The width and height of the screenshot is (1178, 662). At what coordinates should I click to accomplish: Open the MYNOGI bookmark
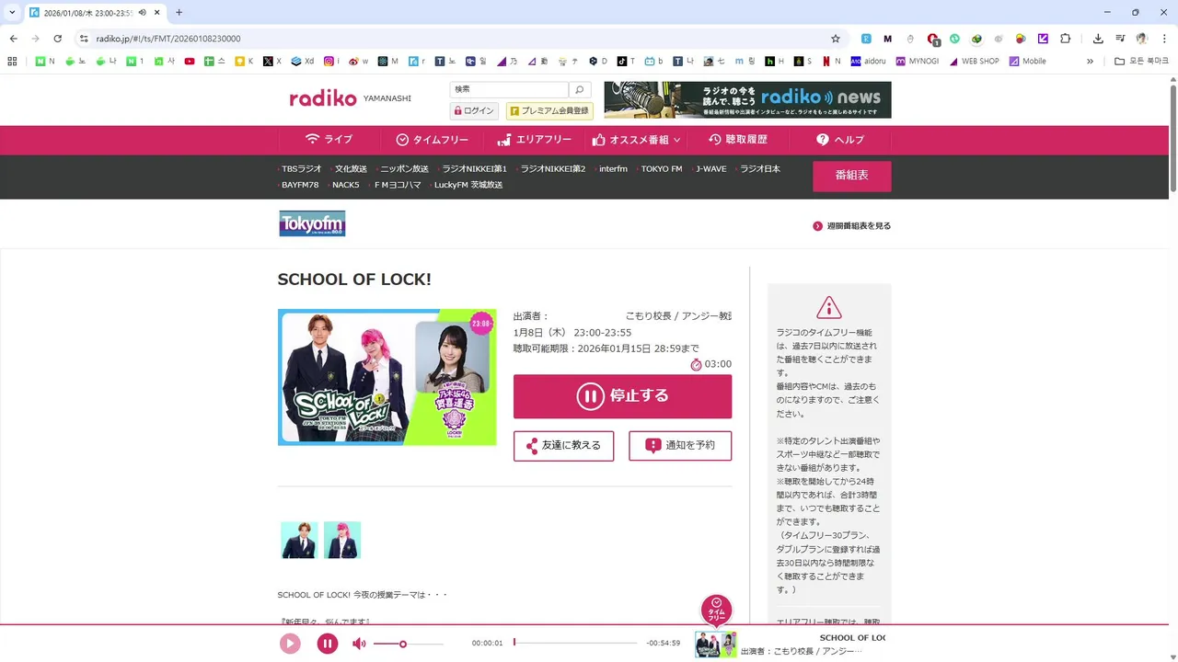[x=916, y=62]
